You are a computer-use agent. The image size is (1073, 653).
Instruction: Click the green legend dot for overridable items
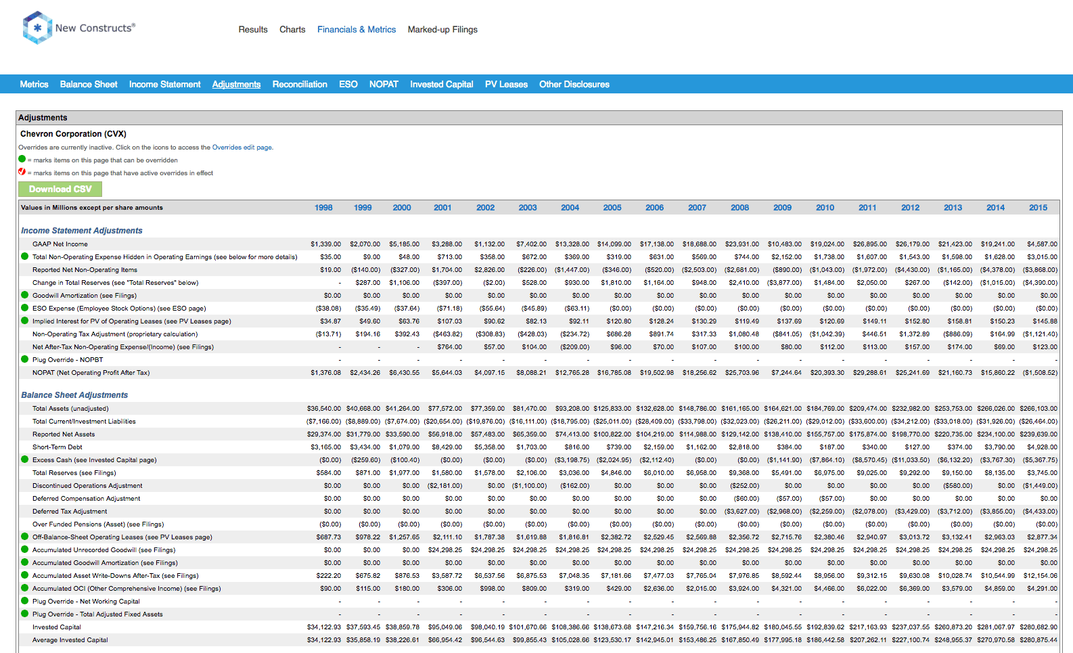[22, 159]
